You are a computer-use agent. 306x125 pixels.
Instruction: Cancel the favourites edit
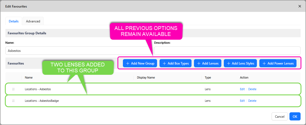pyautogui.click(x=279, y=116)
